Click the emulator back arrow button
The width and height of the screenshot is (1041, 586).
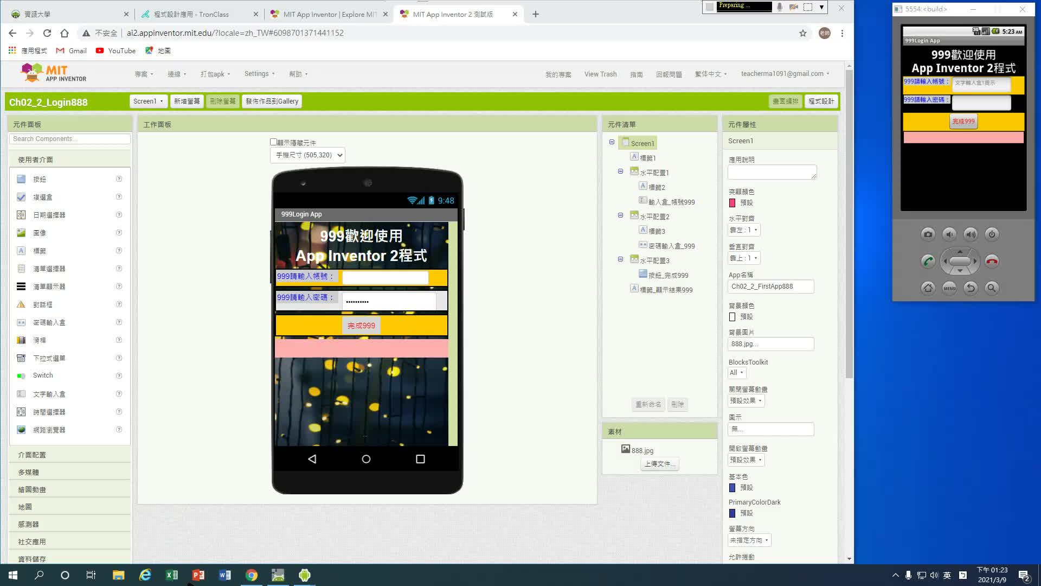pyautogui.click(x=971, y=288)
